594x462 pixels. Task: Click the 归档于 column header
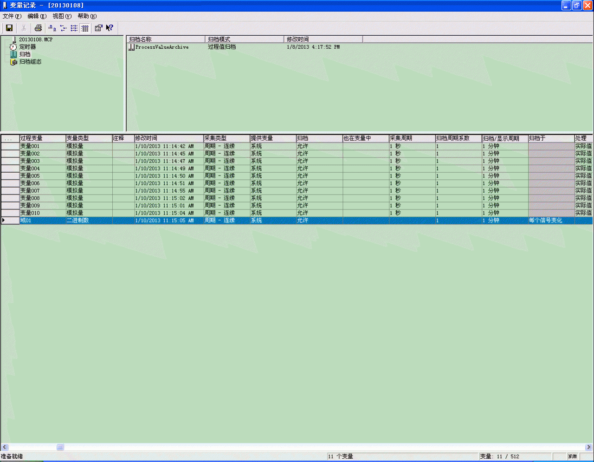coord(551,138)
